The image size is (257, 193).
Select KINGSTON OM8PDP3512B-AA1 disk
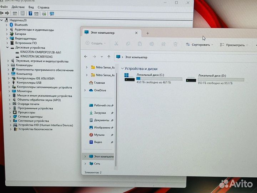point(41,52)
